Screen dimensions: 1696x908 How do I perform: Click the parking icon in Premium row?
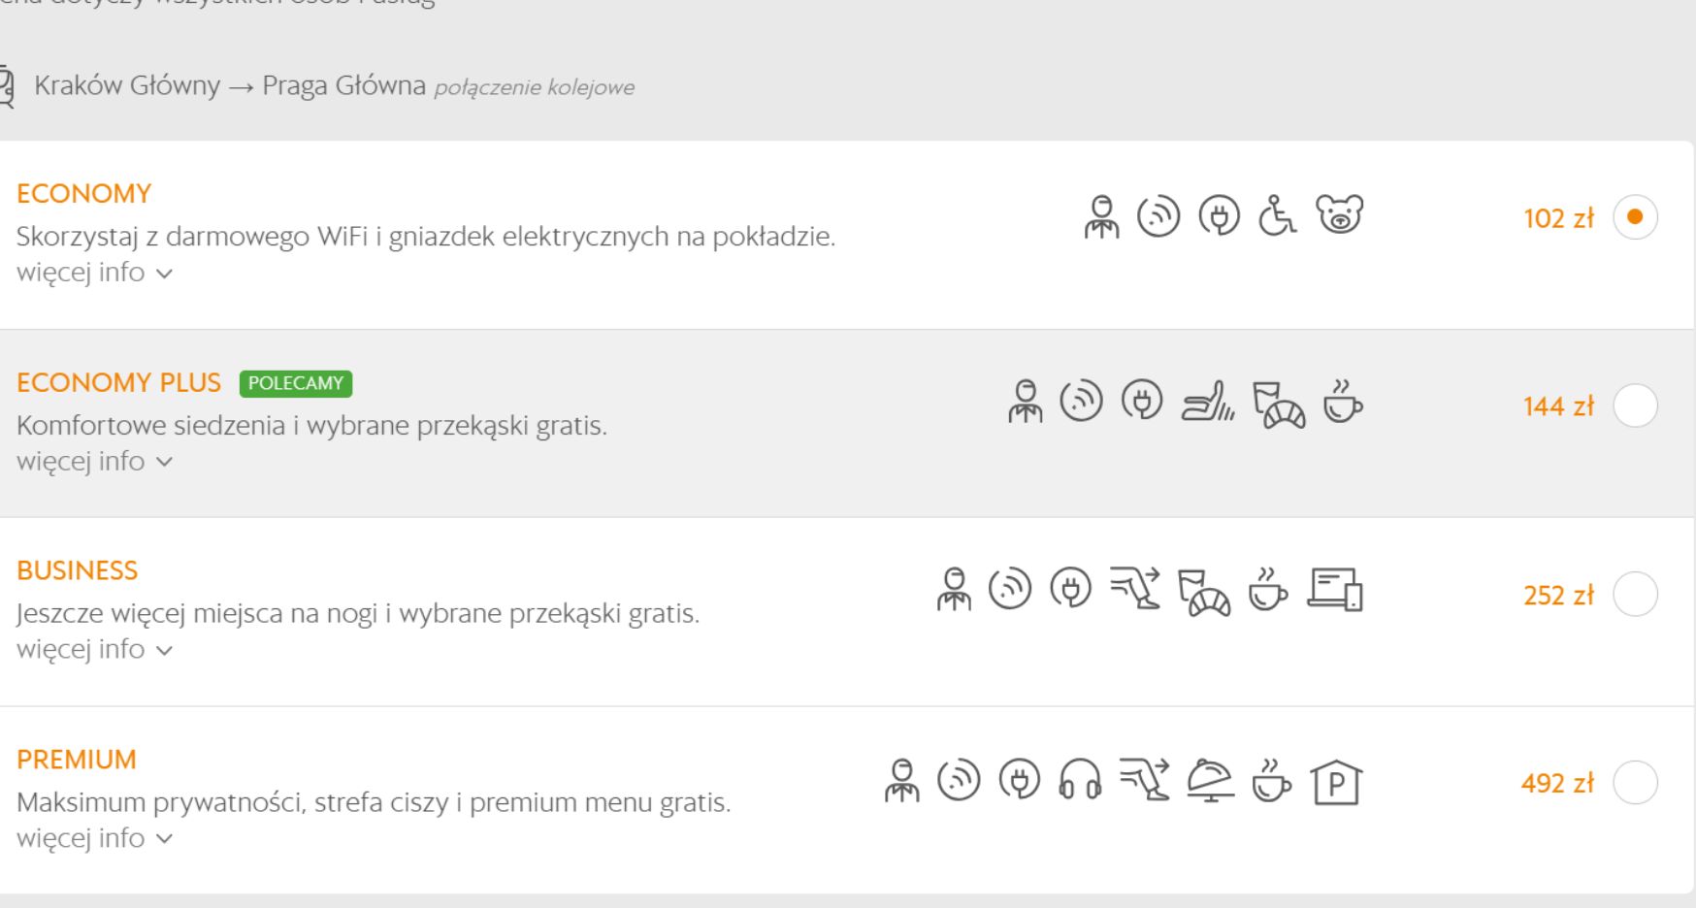(x=1336, y=783)
